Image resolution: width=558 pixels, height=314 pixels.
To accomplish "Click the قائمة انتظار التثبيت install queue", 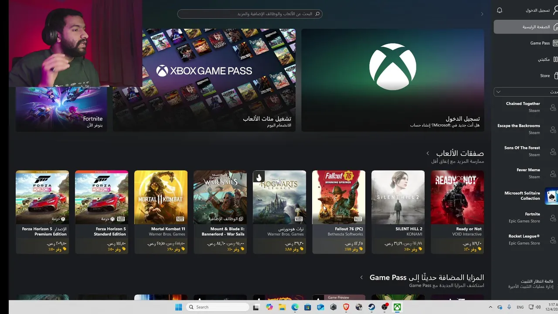I will tap(531, 284).
